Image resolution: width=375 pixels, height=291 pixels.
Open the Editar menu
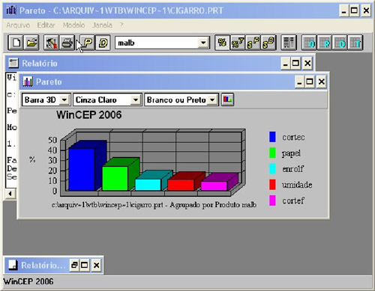tap(46, 25)
